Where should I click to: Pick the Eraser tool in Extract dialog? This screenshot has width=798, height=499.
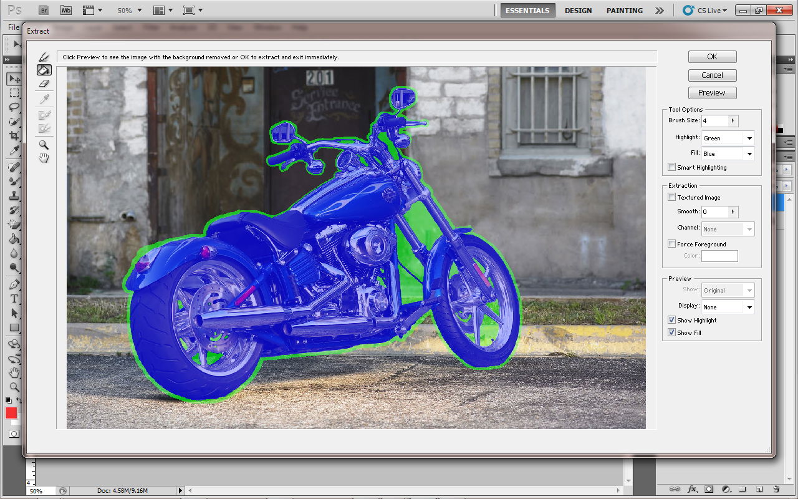click(44, 84)
